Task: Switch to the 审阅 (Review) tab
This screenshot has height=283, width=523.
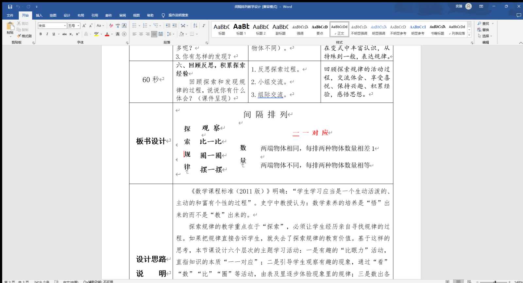Action: point(123,15)
